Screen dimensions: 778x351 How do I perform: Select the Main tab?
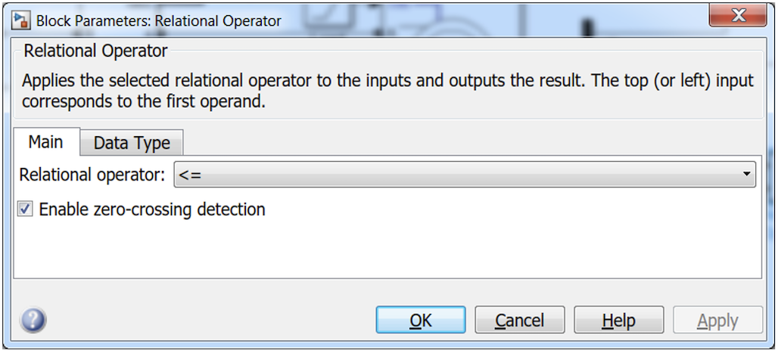coord(45,142)
